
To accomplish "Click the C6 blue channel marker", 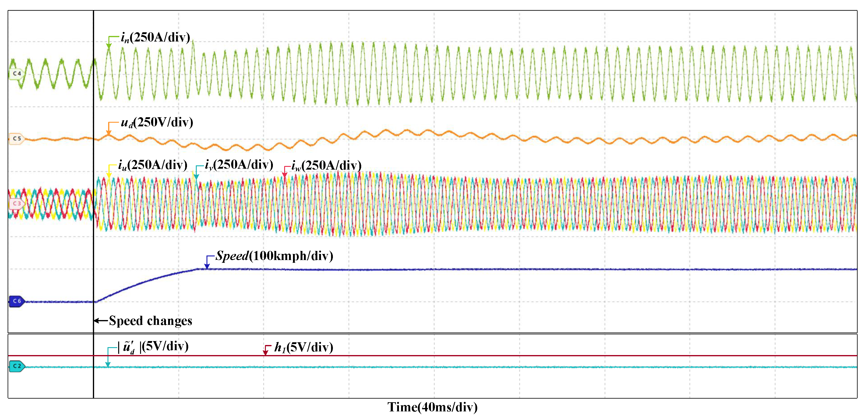I will [17, 301].
